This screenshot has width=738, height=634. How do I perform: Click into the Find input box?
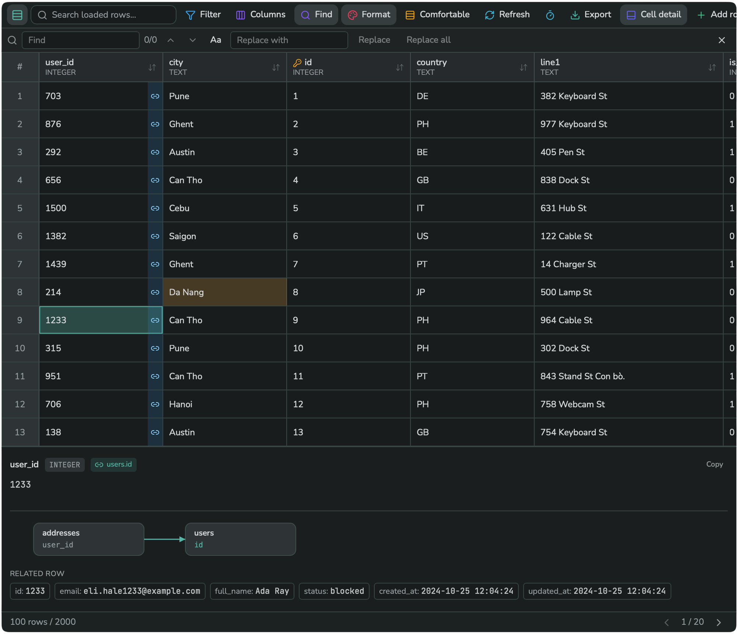pos(81,40)
